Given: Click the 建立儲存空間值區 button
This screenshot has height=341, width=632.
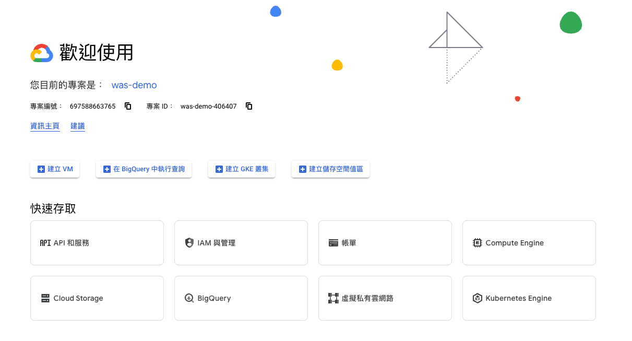Looking at the screenshot, I should (x=330, y=169).
